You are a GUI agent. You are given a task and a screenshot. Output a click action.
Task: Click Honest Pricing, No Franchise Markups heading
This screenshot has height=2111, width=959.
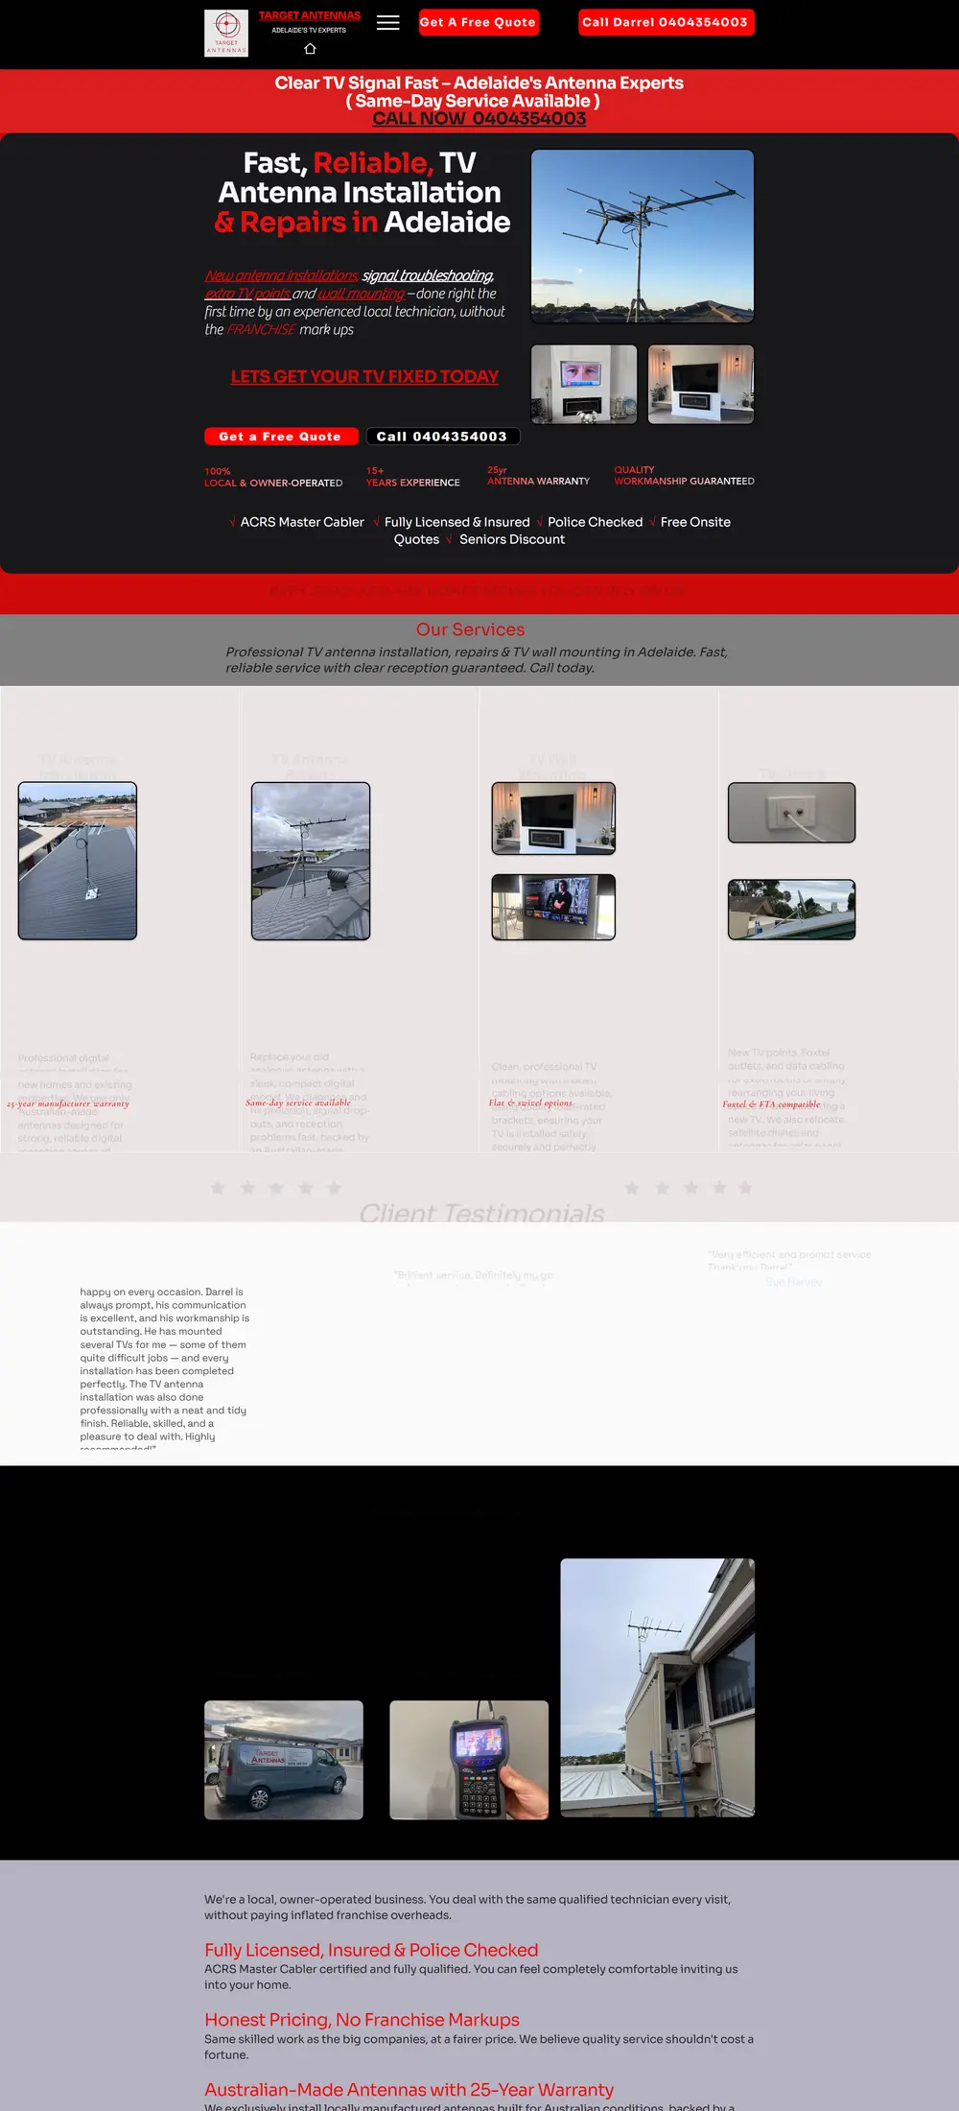pyautogui.click(x=362, y=2020)
